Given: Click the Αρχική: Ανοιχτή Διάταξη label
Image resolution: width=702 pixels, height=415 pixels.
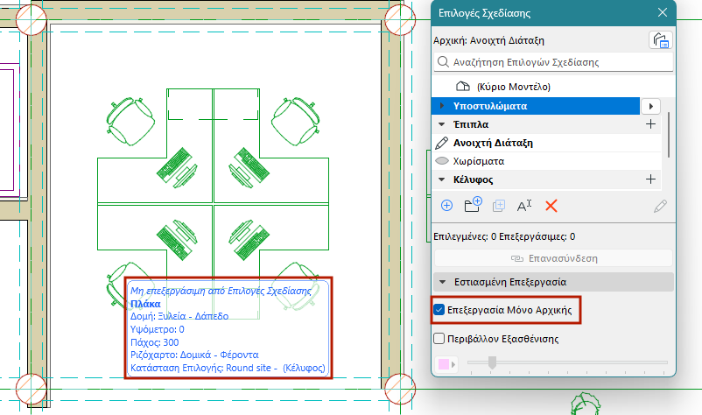Looking at the screenshot, I should click(488, 40).
